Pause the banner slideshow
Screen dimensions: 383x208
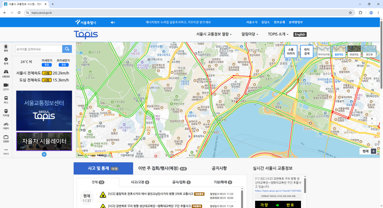(44, 154)
